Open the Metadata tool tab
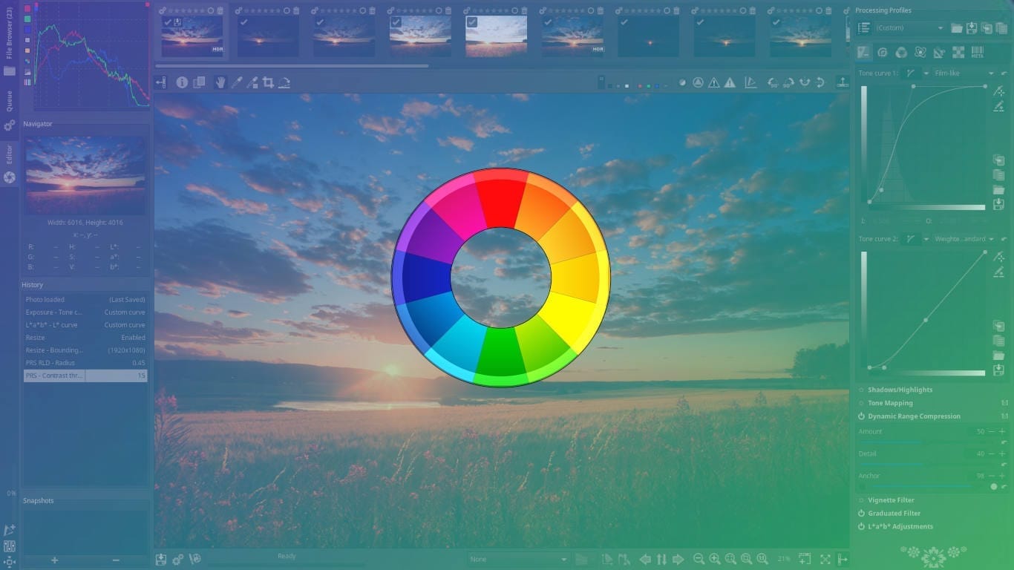 pyautogui.click(x=977, y=53)
